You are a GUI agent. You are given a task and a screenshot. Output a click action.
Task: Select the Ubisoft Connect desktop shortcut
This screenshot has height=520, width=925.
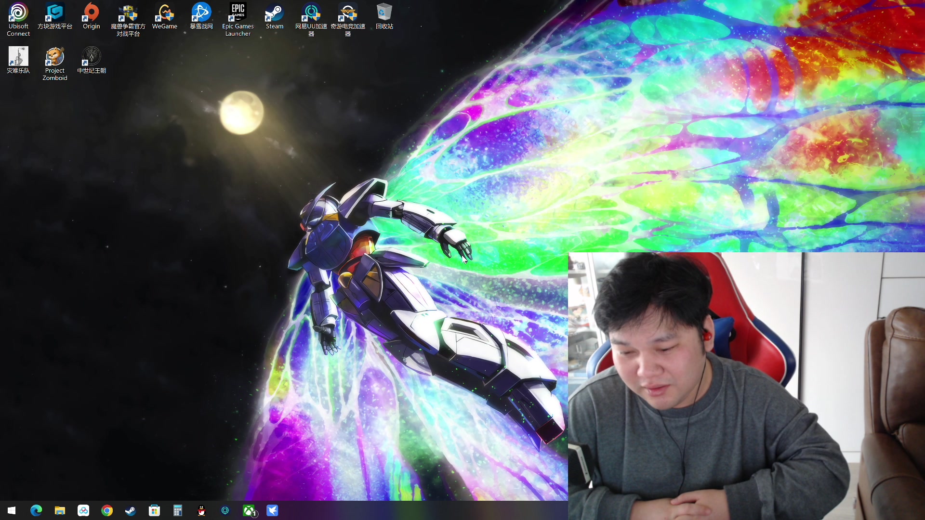(x=18, y=19)
